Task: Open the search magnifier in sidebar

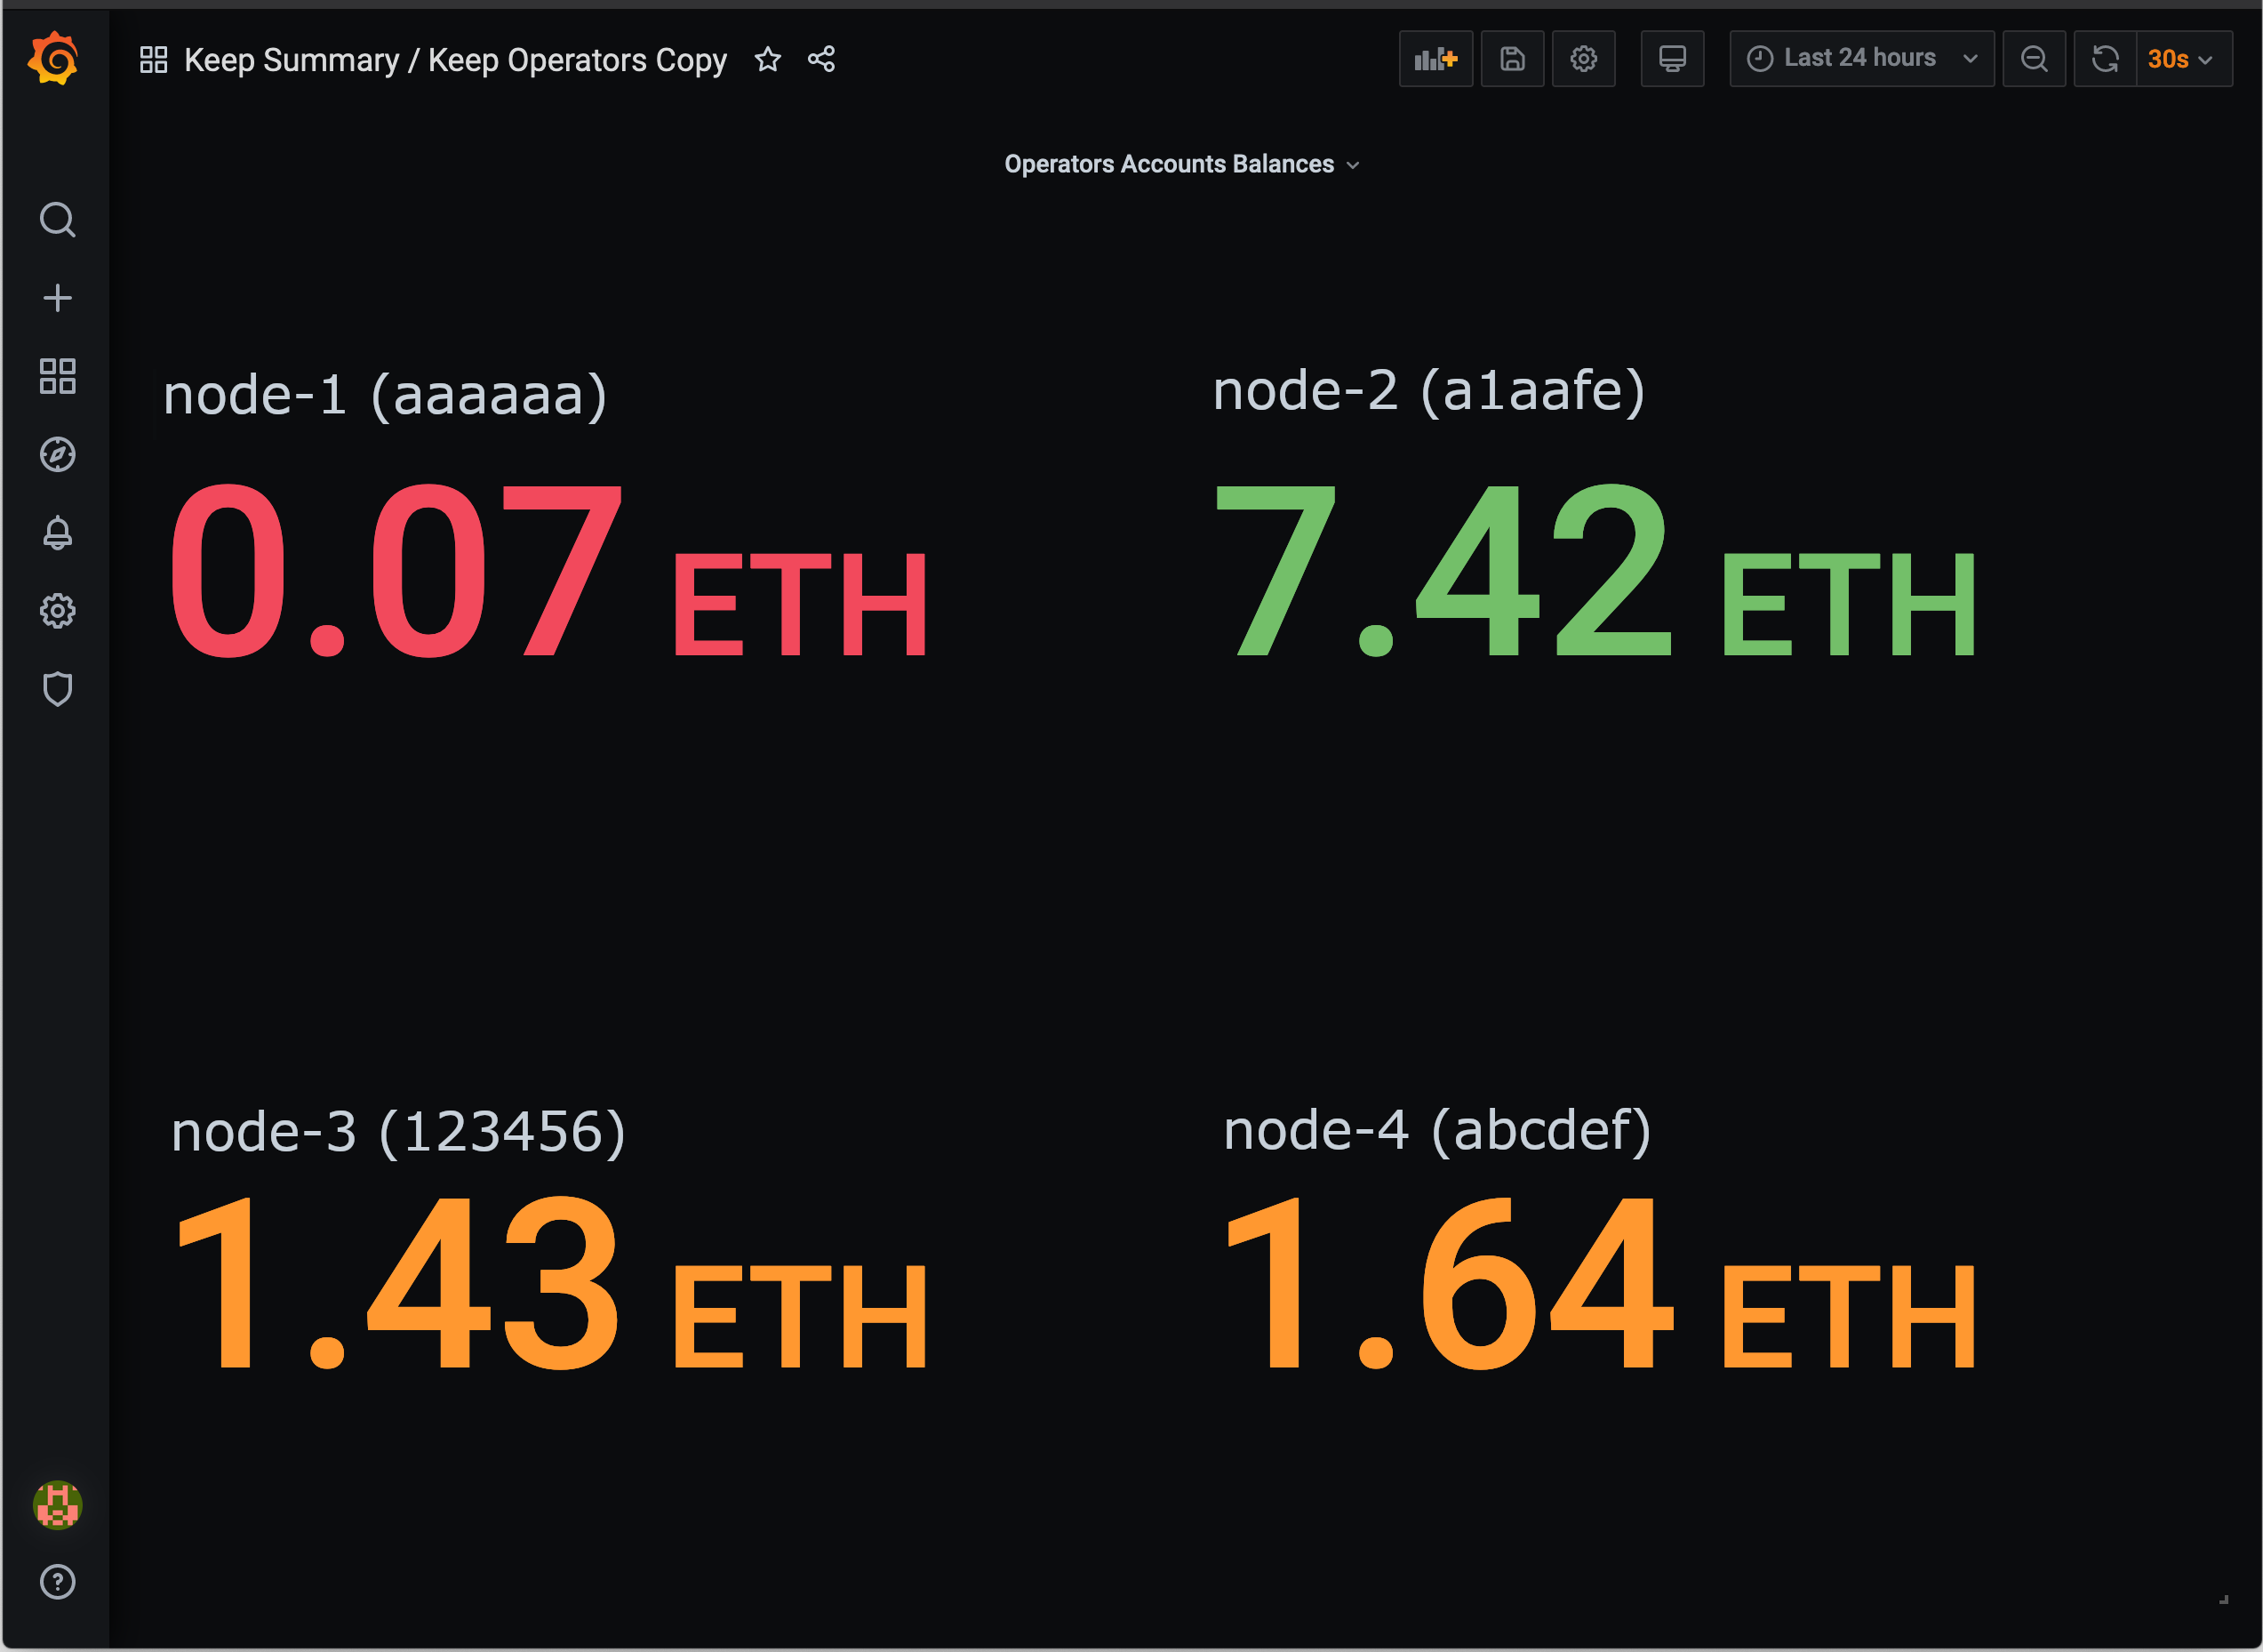Action: coord(57,219)
